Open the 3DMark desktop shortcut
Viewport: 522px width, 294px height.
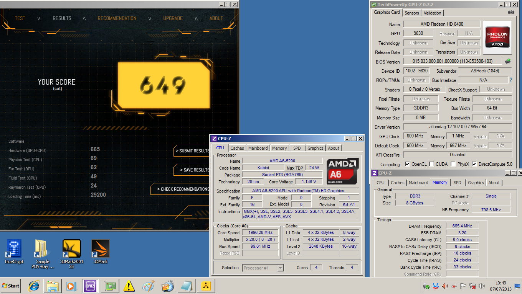click(x=101, y=252)
